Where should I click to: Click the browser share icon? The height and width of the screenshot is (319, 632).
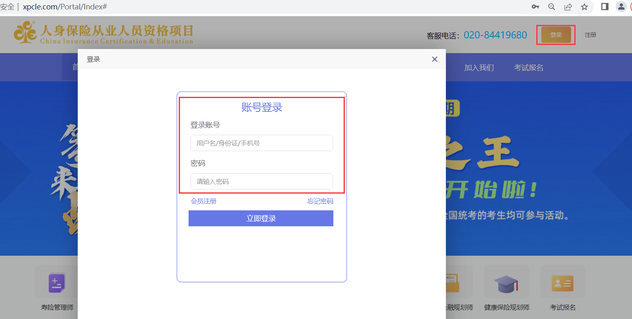pyautogui.click(x=568, y=7)
